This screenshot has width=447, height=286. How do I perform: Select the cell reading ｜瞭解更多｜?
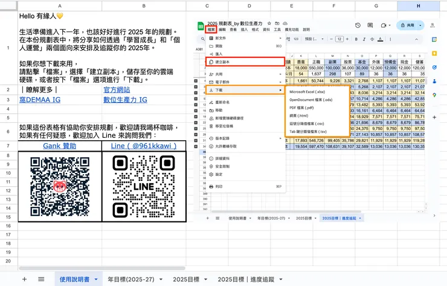click(60, 90)
